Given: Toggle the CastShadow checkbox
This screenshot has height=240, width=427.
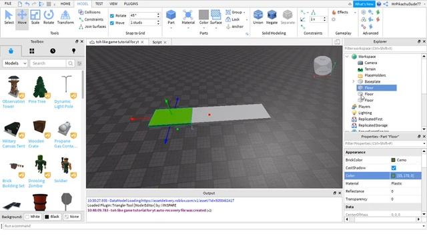Looking at the screenshot, I should (394, 168).
